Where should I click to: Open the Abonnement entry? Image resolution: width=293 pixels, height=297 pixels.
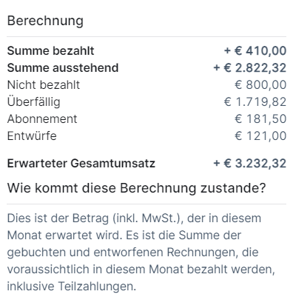coord(42,119)
